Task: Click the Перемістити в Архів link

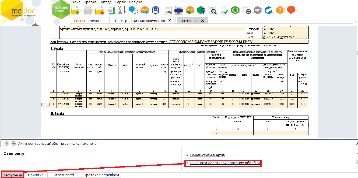Action: tap(207, 155)
